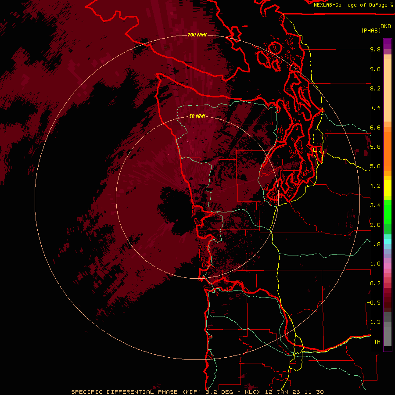Pick the cyan band on the color bar

(x=388, y=241)
